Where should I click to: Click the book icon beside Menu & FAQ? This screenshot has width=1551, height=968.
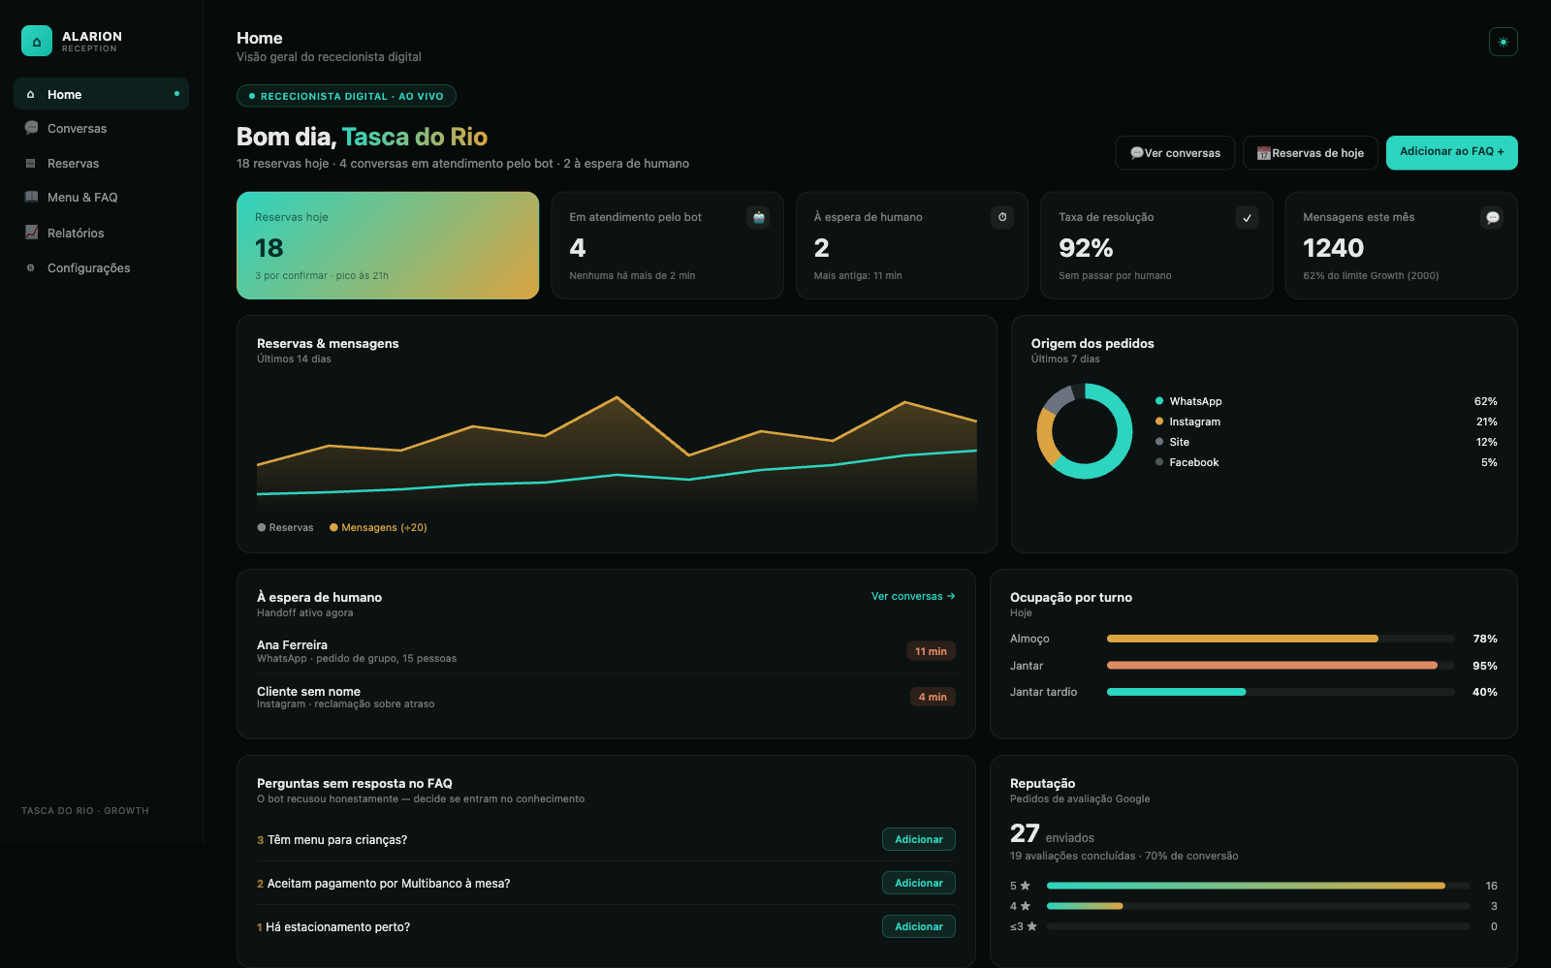tap(31, 197)
